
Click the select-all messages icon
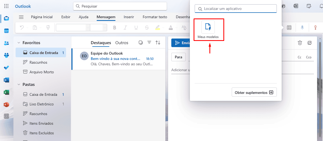coord(140,43)
